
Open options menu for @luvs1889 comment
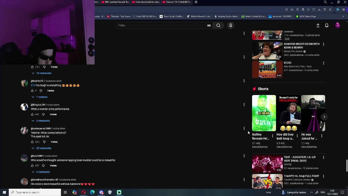[x=244, y=156]
